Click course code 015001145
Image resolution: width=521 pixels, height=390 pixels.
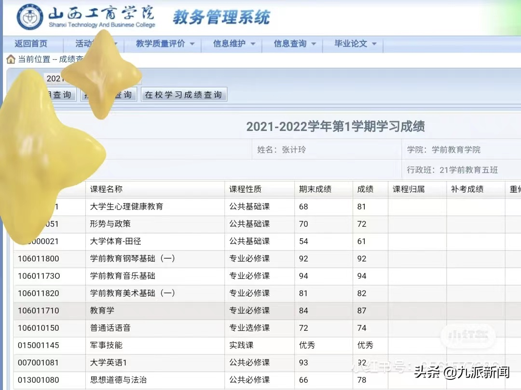[39, 346]
